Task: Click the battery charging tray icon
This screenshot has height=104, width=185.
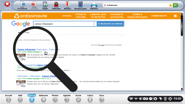Action: 145,99
